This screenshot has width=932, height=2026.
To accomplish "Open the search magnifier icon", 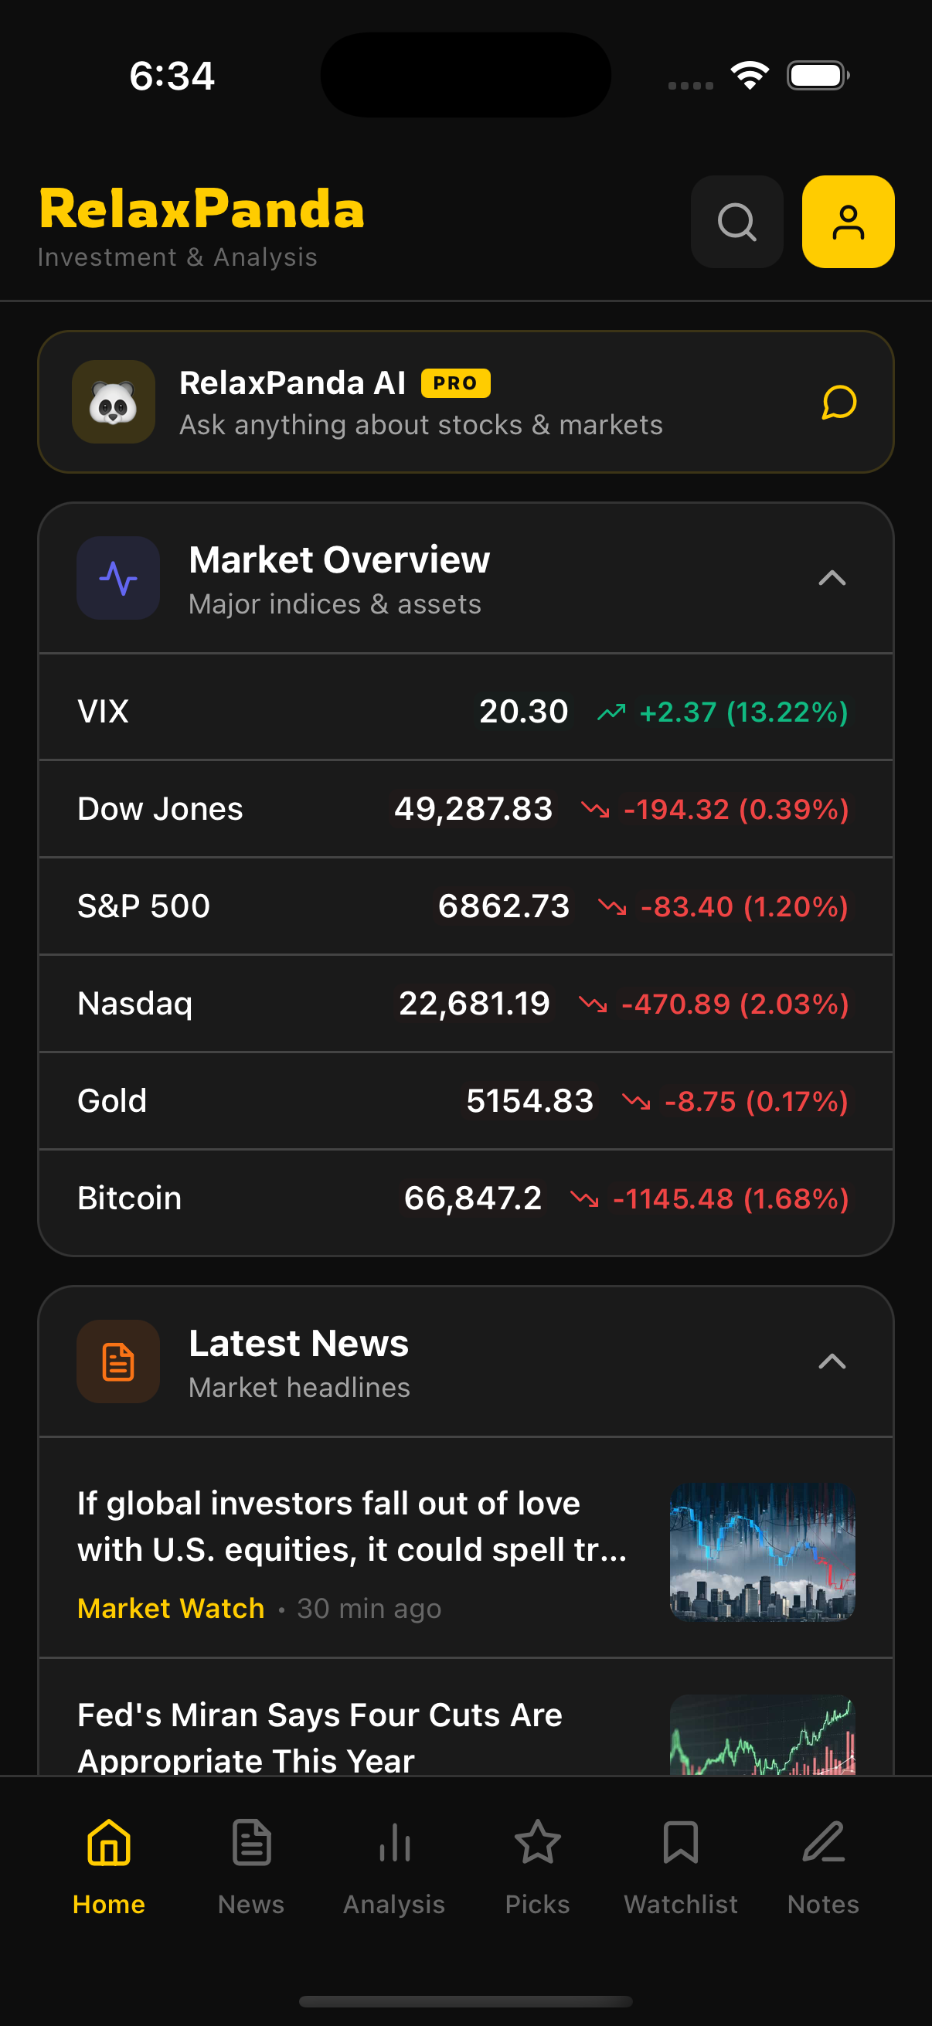I will [736, 222].
